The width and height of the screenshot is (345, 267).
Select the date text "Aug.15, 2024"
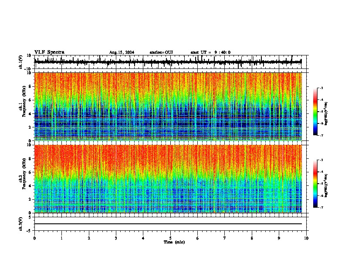pos(122,52)
